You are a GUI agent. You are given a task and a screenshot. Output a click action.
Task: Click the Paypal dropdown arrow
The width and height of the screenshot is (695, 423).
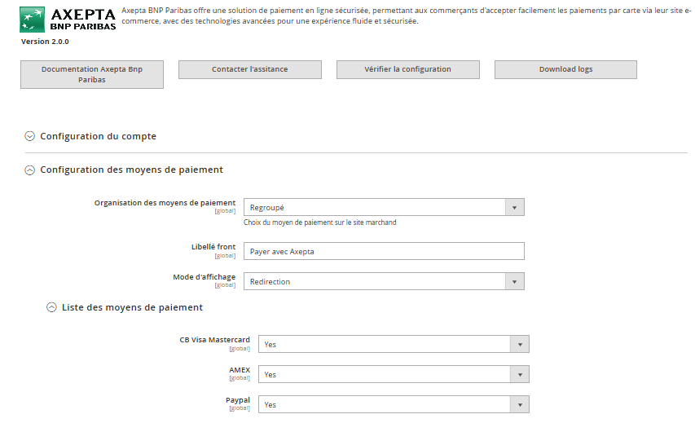click(519, 405)
